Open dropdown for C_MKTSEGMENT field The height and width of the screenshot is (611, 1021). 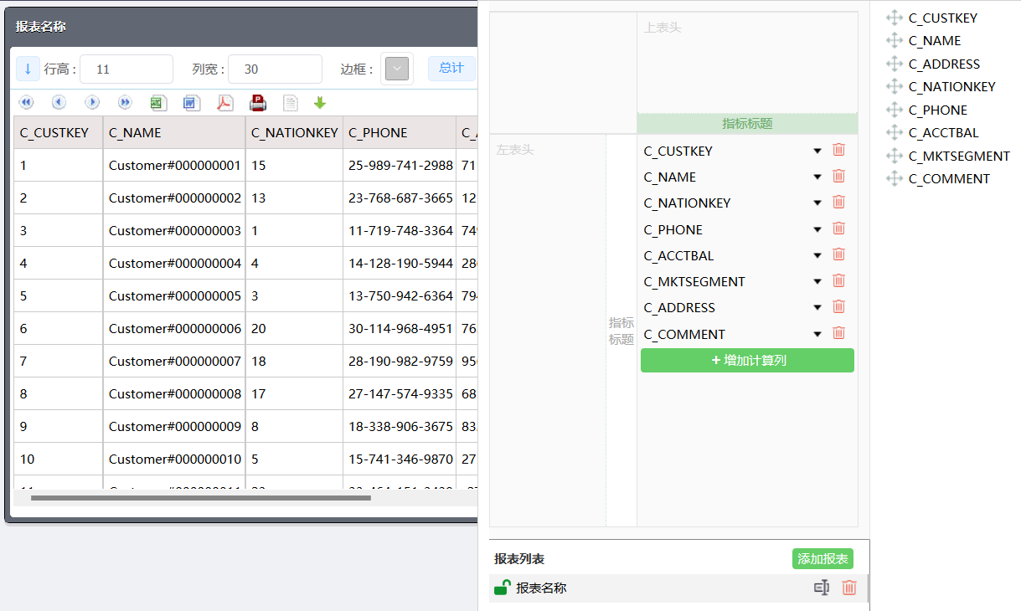[x=817, y=281]
